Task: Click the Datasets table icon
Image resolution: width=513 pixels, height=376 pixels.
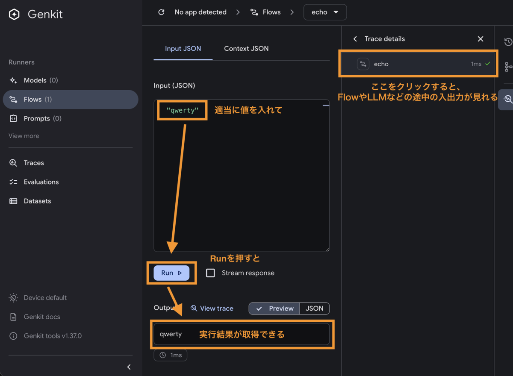Action: 14,201
